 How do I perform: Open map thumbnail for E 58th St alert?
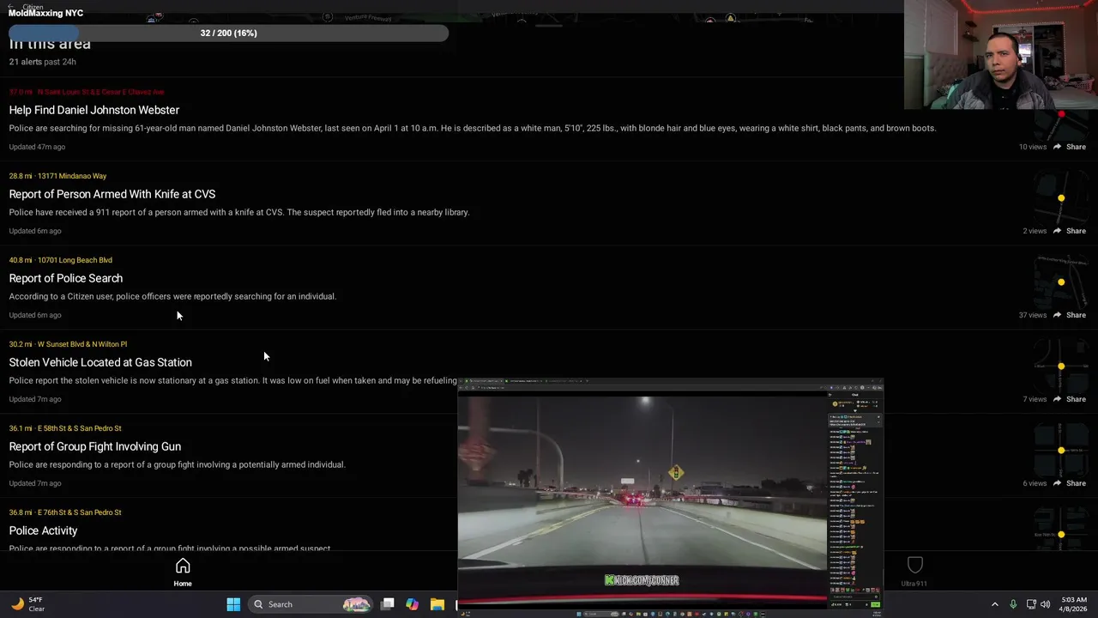[1061, 451]
